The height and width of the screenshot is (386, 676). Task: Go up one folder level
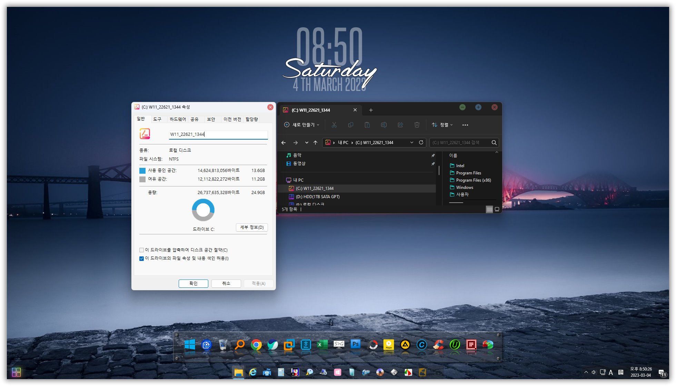(x=315, y=142)
